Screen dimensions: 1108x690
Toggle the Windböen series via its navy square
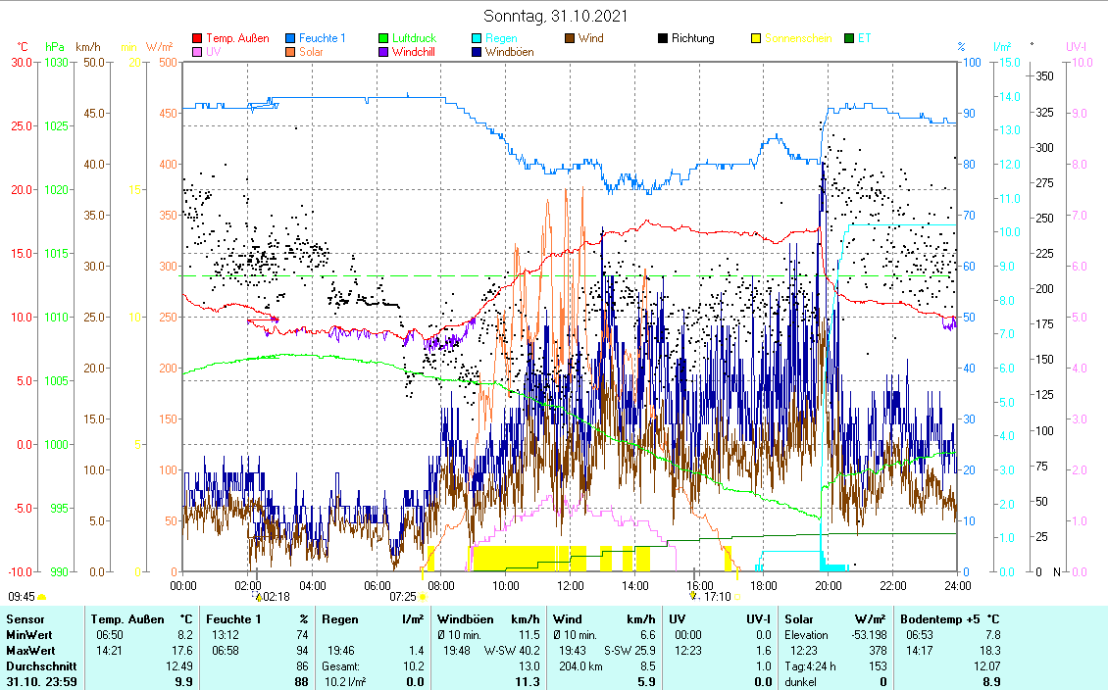(x=477, y=52)
